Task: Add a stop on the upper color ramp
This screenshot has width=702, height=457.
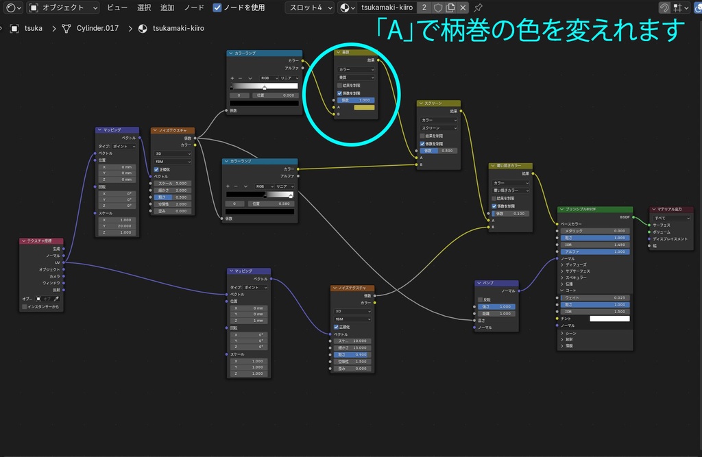Action: pyautogui.click(x=232, y=78)
